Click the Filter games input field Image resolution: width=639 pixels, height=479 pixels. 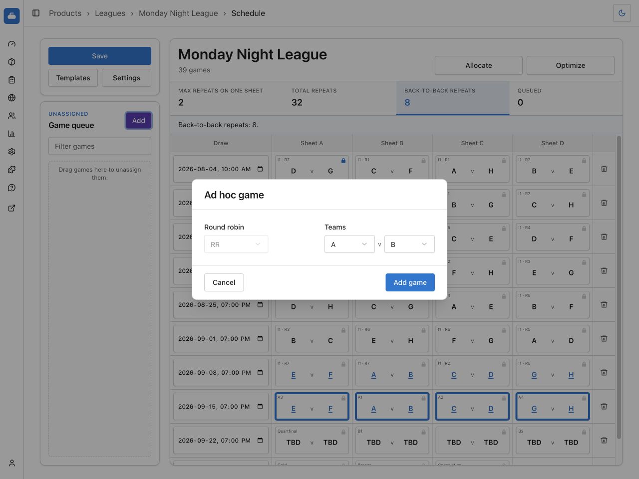(x=100, y=146)
